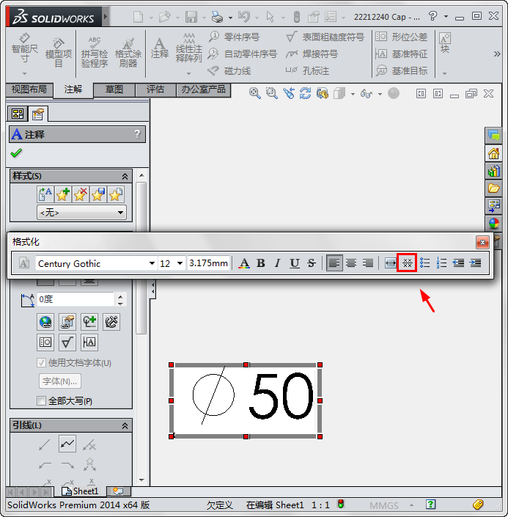
Task: Open Linear Note Pattern tool
Action: coord(188,49)
